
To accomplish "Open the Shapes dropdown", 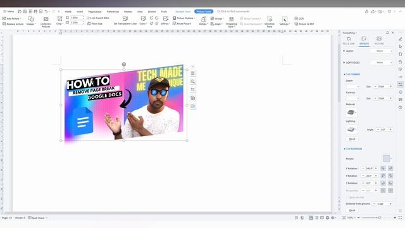I will point(31,21).
